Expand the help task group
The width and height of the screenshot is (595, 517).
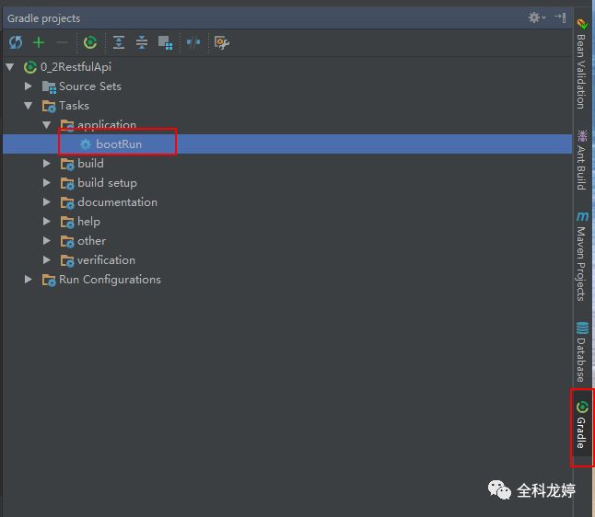coord(47,222)
